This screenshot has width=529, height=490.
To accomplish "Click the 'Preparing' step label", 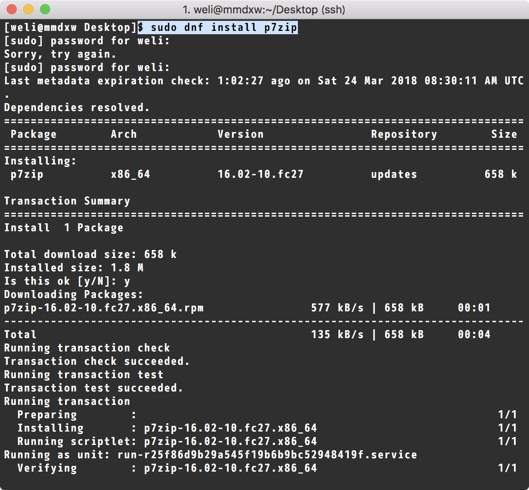I will [47, 415].
